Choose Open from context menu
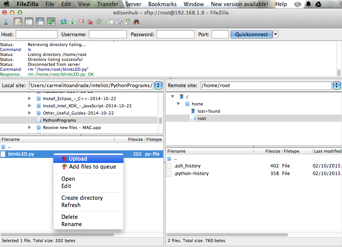342x247 pixels. click(x=88, y=179)
